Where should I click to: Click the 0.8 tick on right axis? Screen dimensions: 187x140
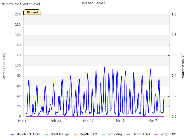pos(174,35)
